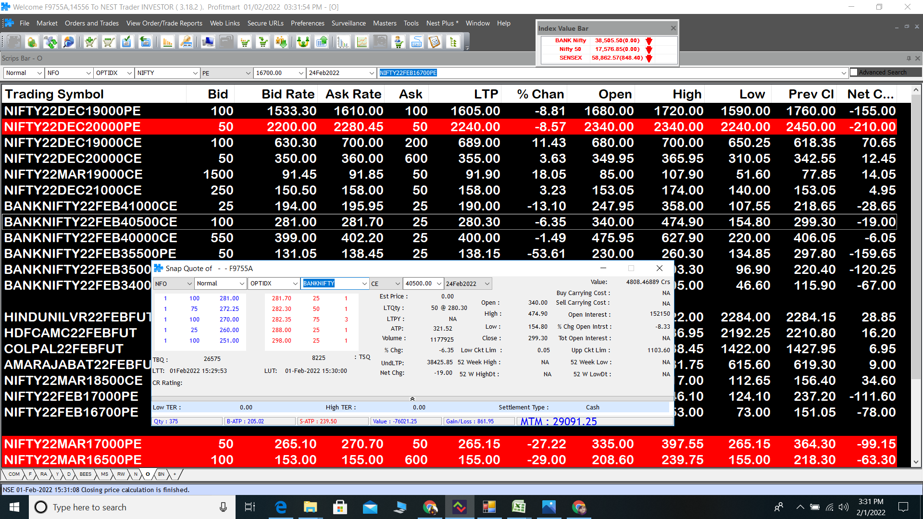
Task: Open buy order entry cart-plus icon
Action: click(x=90, y=42)
